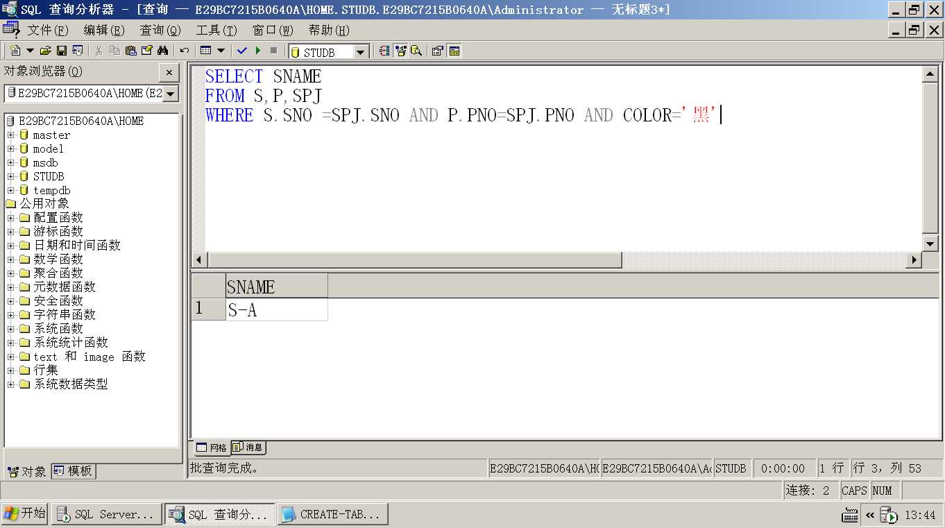Viewport: 945px width, 528px height.
Task: Click the Execute Mode grid icon
Action: tap(205, 51)
